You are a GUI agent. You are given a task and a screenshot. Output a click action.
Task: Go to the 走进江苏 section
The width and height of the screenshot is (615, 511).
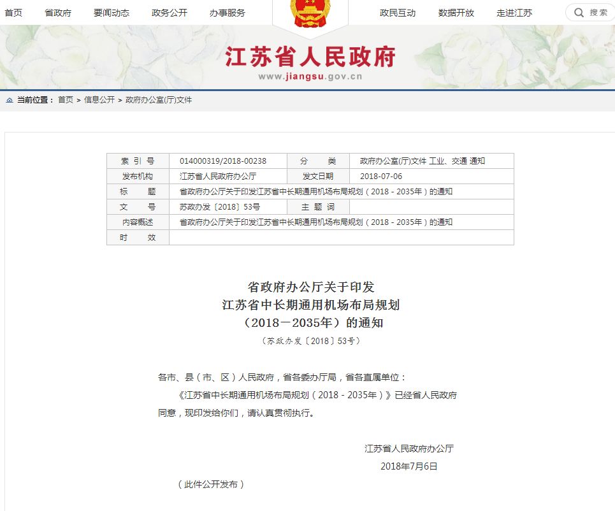[514, 13]
